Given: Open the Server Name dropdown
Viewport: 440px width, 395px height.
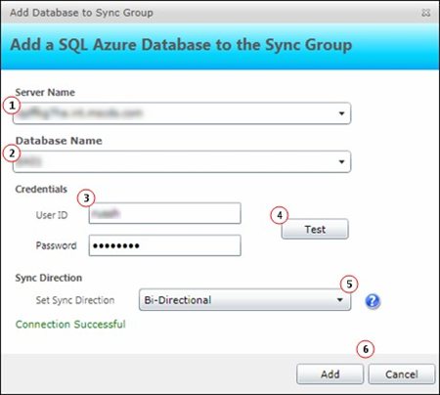Looking at the screenshot, I should [182, 113].
